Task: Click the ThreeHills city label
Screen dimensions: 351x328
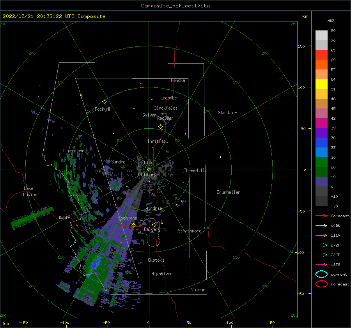Action: coord(195,170)
